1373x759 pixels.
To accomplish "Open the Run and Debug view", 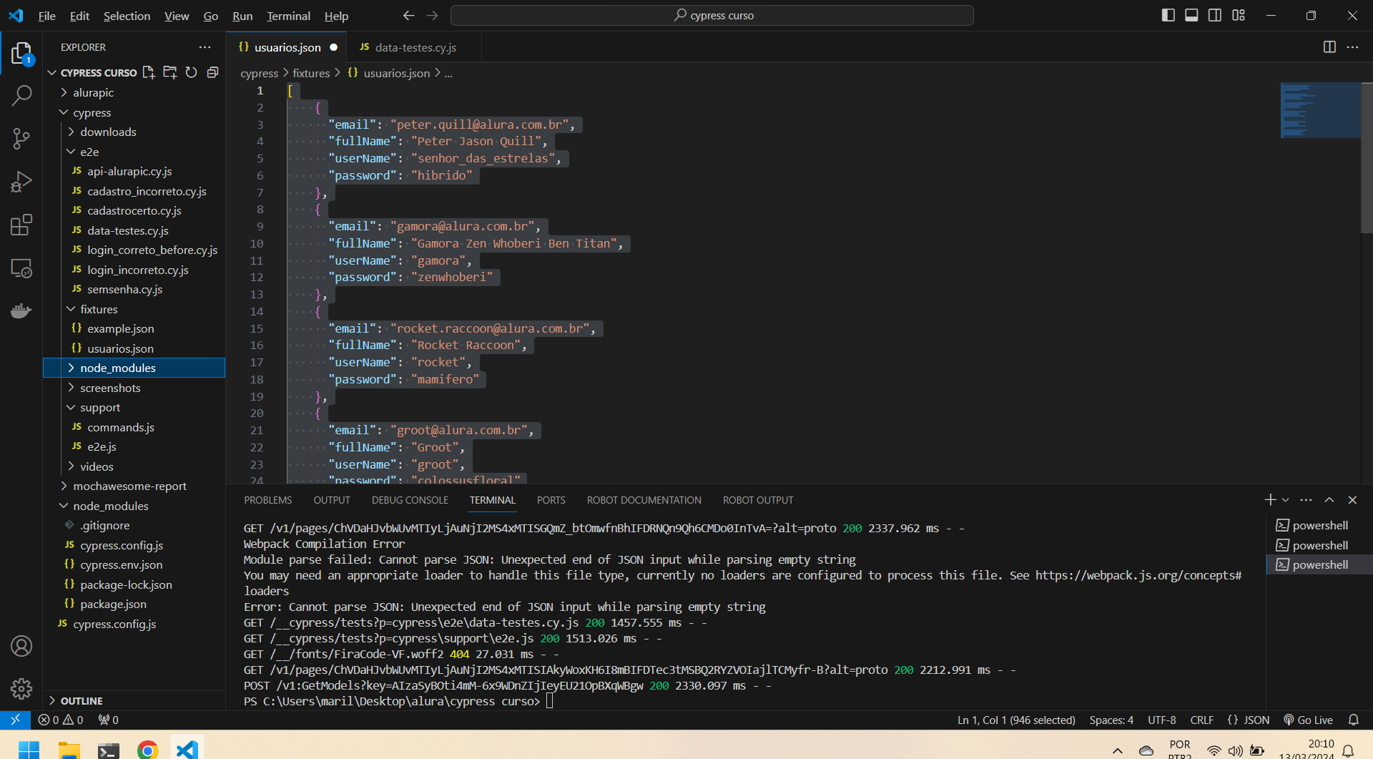I will coord(21,182).
